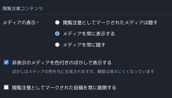Viewport: 172px width, 98px height.
Task: Click the white checkmark in the blur checkbox
Action: click(x=6, y=62)
